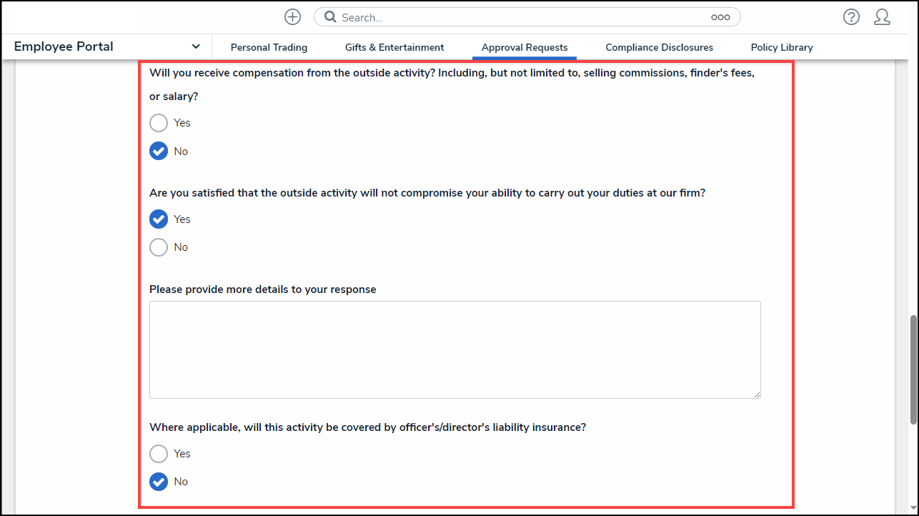Image resolution: width=919 pixels, height=516 pixels.
Task: Select Yes for receiving compensation question
Action: coord(159,122)
